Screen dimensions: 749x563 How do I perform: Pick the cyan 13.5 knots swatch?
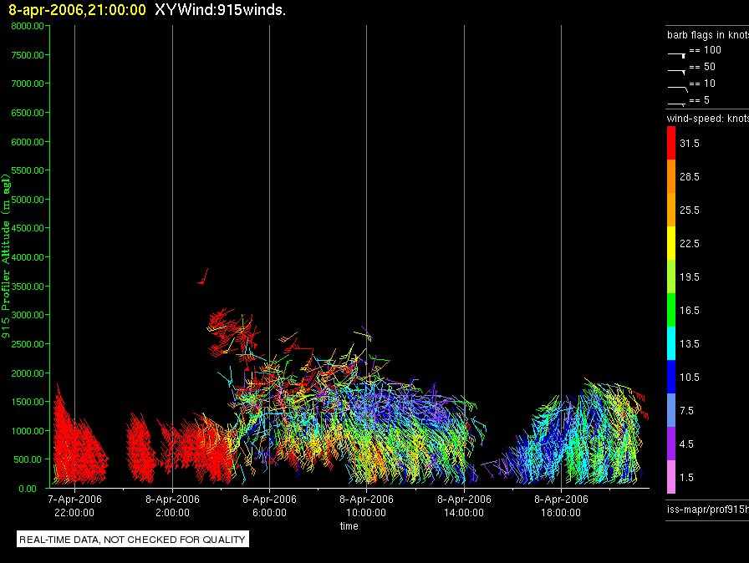(671, 343)
